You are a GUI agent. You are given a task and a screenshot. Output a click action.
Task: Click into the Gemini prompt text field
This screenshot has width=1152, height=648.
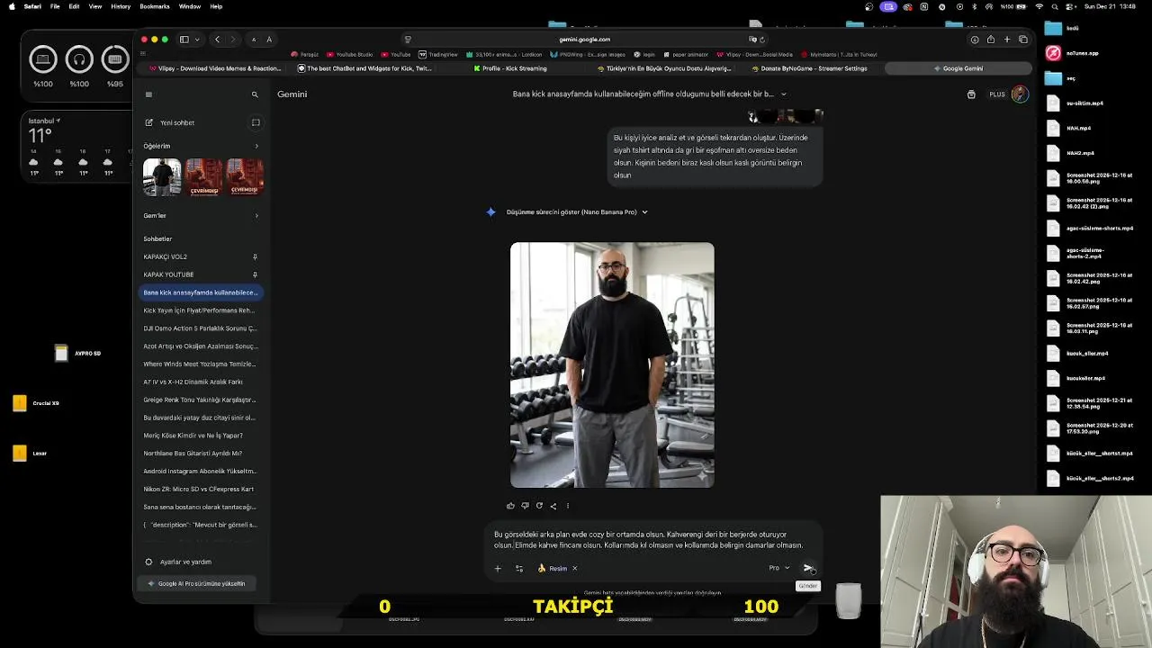648,540
